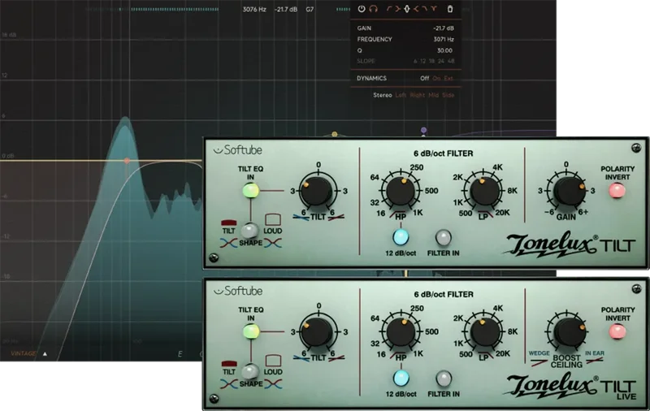Viewport: 650px width, 411px height.
Task: Select the red EQ band node
Action: pos(127,160)
